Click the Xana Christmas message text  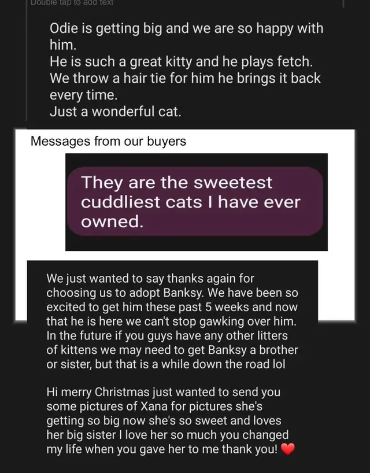[x=171, y=420]
